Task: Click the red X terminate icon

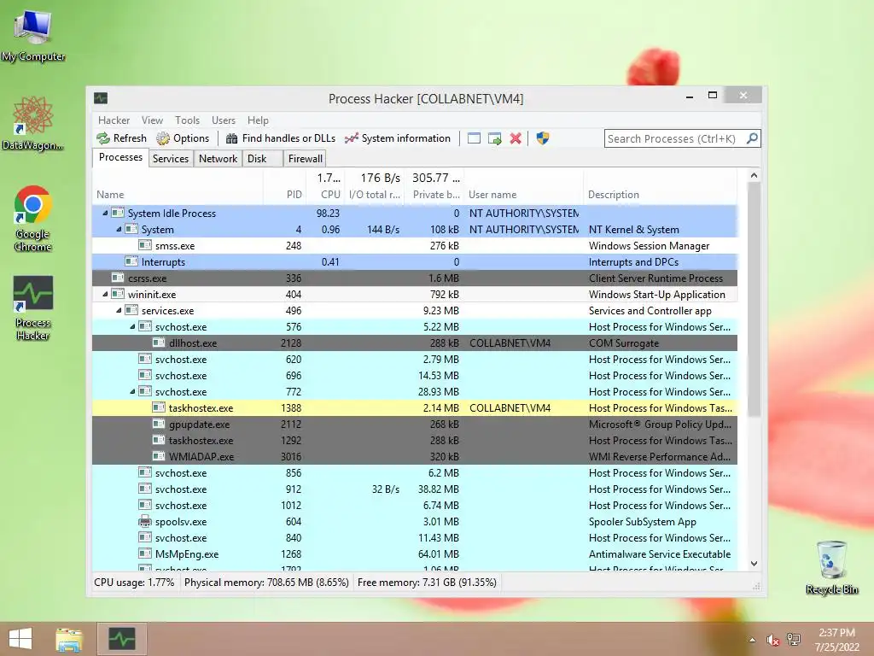Action: pos(516,138)
